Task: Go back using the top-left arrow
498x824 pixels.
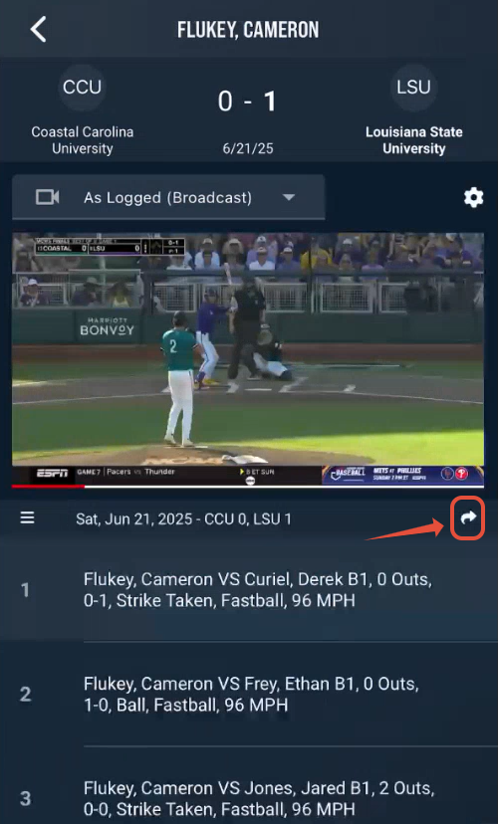Action: tap(39, 29)
